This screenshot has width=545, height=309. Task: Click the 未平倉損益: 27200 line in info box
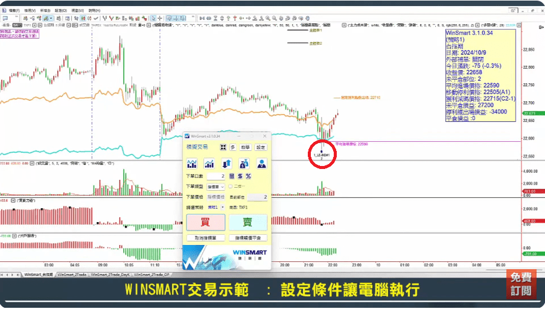470,106
